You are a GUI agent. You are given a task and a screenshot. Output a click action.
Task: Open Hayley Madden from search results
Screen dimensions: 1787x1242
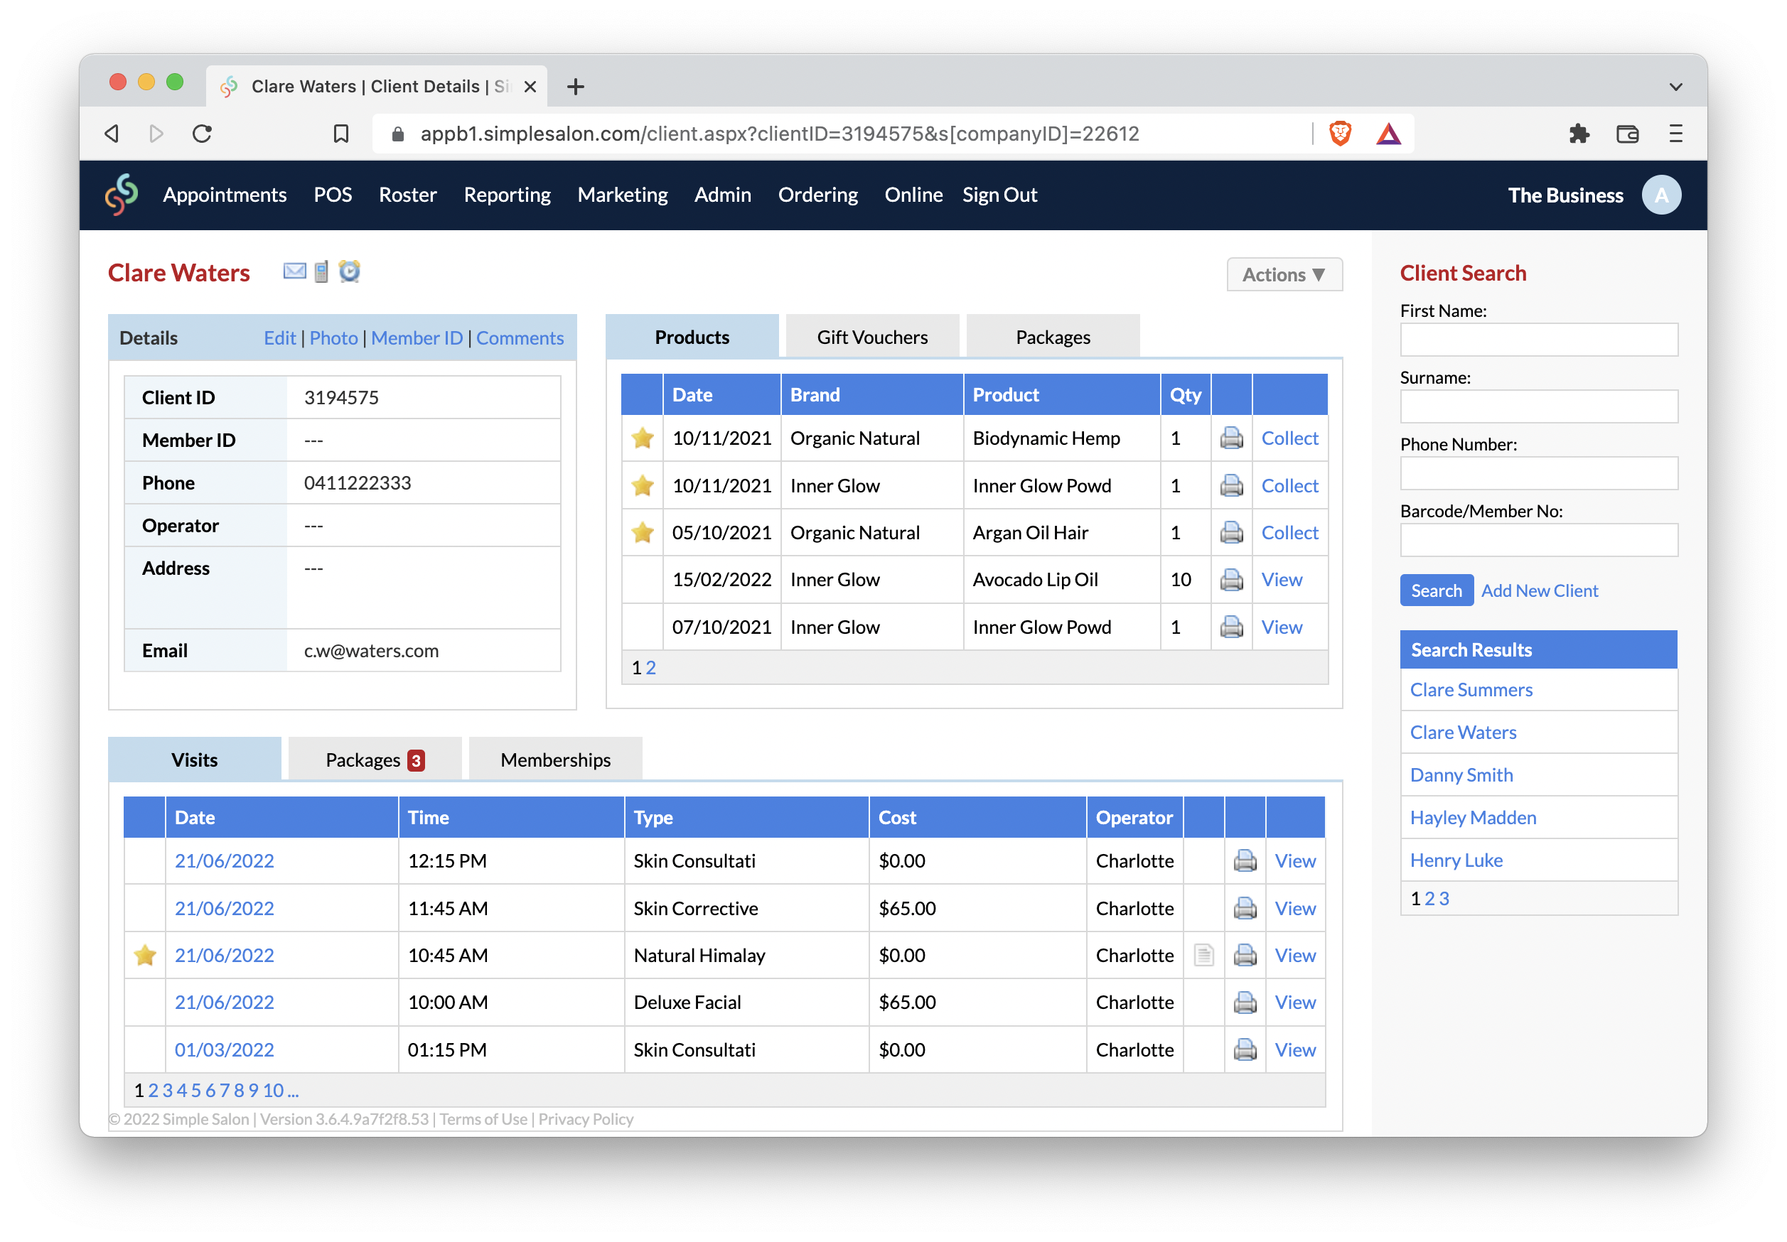tap(1473, 818)
